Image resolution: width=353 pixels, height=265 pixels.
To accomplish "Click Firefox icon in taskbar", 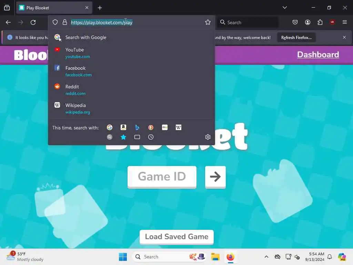I will (x=230, y=257).
